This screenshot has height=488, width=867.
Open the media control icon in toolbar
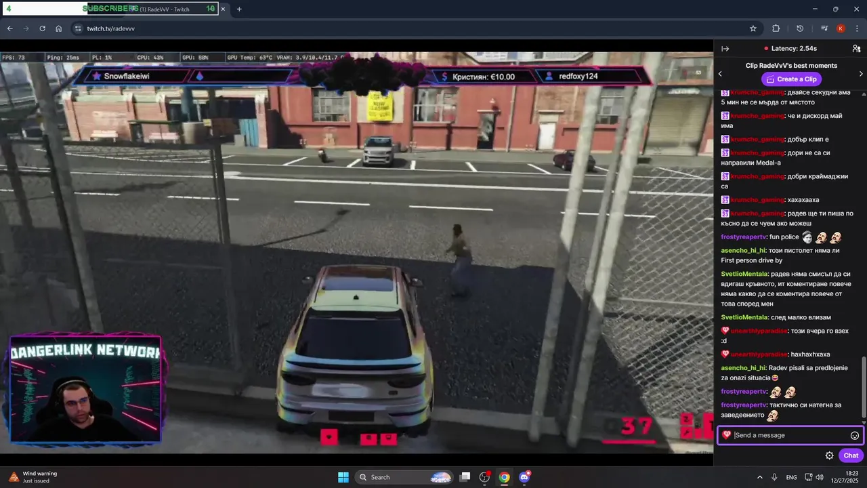824,28
